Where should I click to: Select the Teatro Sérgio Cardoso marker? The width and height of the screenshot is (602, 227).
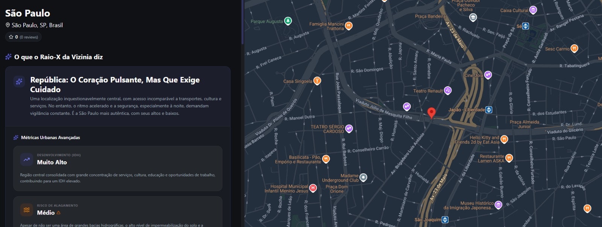349,129
